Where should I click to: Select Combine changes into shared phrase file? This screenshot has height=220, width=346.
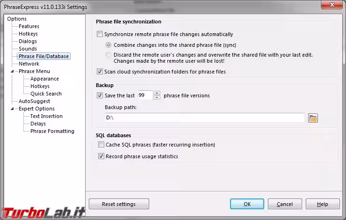(x=108, y=45)
